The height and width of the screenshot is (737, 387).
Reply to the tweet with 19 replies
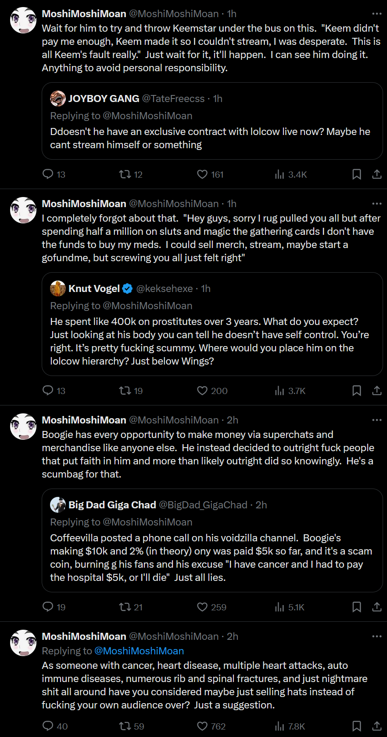[x=48, y=607]
